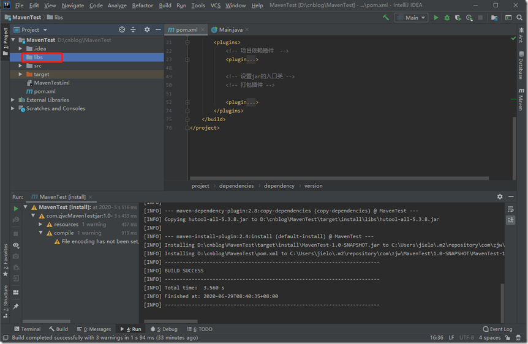Open the Database side panel
Screen dimensions: 528x344
point(521,65)
